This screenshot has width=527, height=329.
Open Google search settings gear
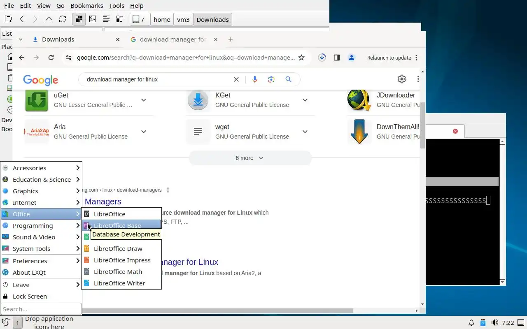[x=402, y=79]
